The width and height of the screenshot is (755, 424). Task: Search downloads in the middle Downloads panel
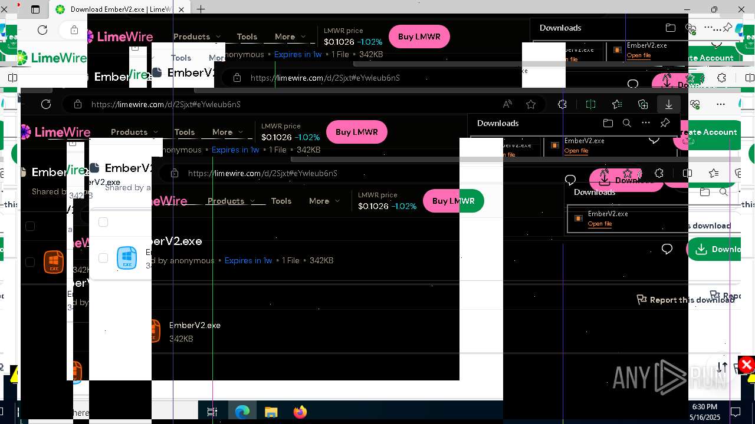click(627, 123)
